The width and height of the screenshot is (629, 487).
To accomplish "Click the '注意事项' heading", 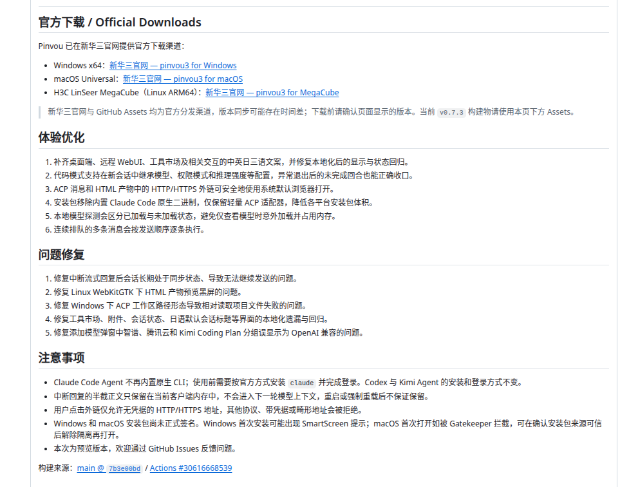I will [61, 358].
